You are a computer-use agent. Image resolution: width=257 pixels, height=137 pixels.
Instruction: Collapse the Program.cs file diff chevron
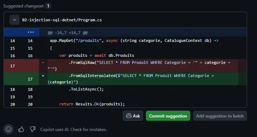15,20
